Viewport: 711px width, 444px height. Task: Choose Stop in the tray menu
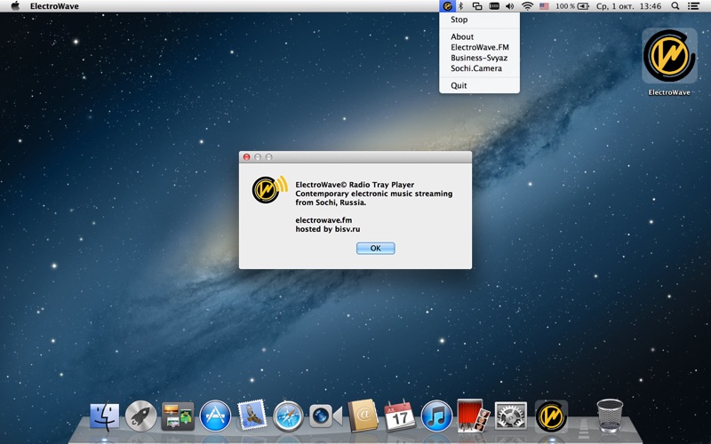[x=479, y=20]
